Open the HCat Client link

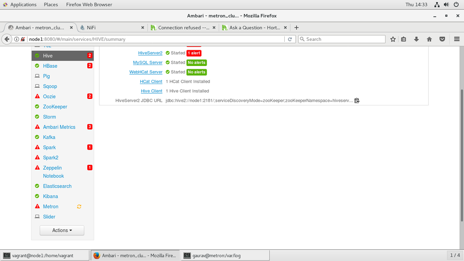(x=151, y=81)
